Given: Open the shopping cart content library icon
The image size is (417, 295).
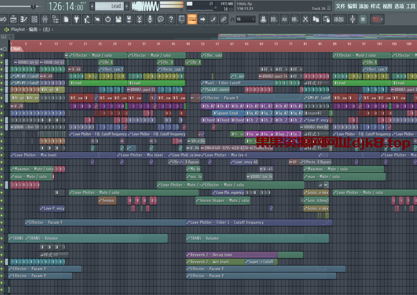Looking at the screenshot, I should 363,19.
